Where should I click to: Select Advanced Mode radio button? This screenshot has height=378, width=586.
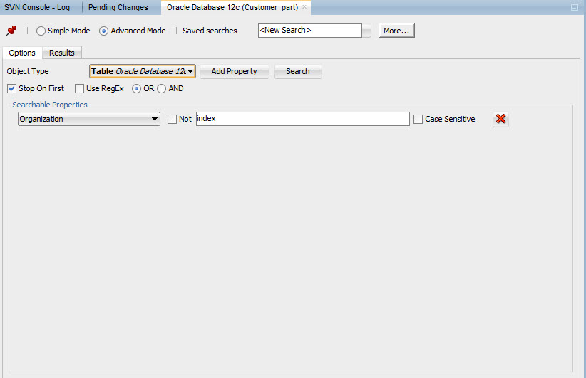(x=104, y=31)
